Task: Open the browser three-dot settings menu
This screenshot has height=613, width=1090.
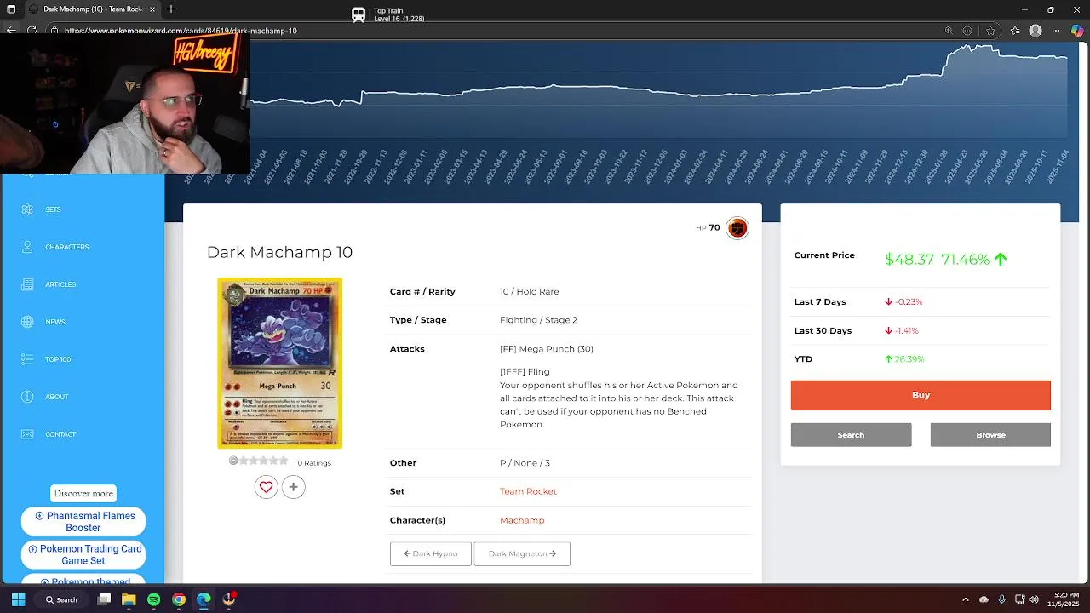Action: click(1057, 31)
